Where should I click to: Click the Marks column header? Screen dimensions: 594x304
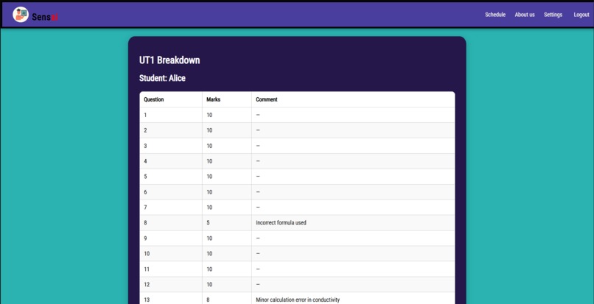[227, 99]
